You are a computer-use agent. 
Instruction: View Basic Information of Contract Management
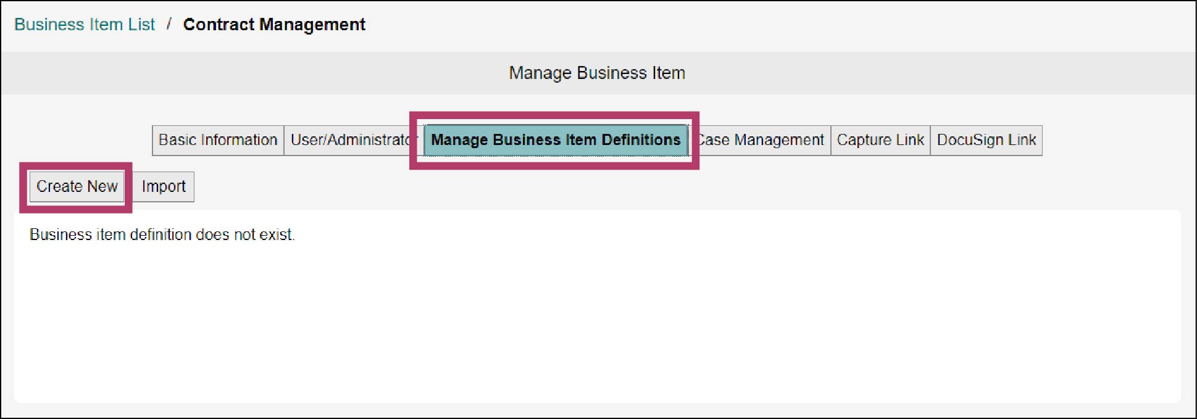tap(218, 140)
